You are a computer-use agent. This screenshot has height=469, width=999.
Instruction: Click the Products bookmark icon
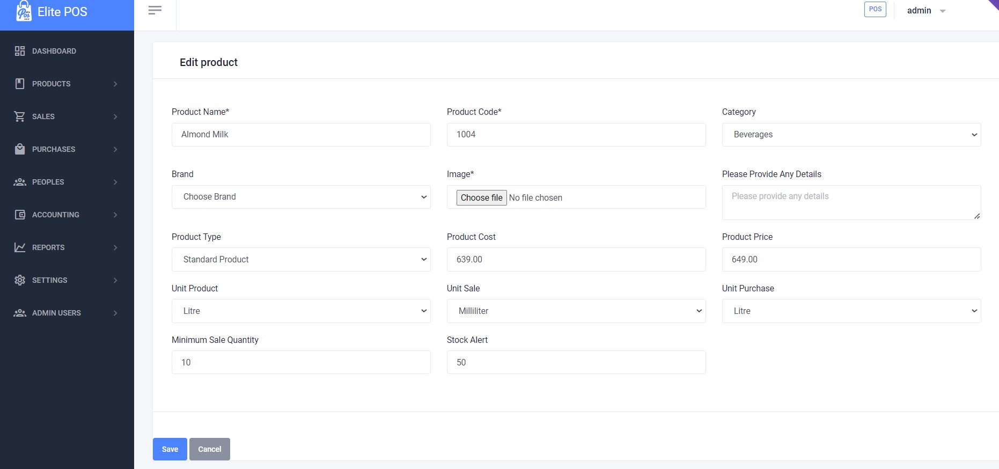pyautogui.click(x=20, y=84)
